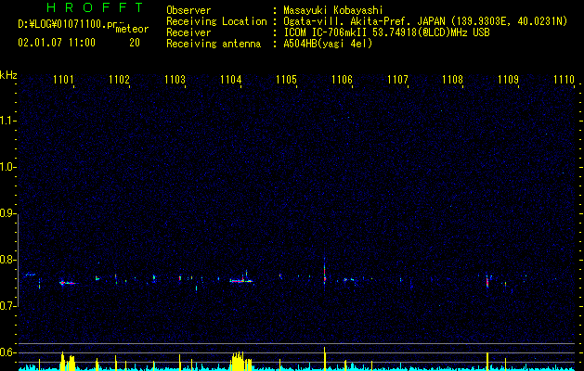Click the A504HB(yagi 4el) antenna text
Image resolution: width=584 pixels, height=371 pixels.
click(x=328, y=44)
